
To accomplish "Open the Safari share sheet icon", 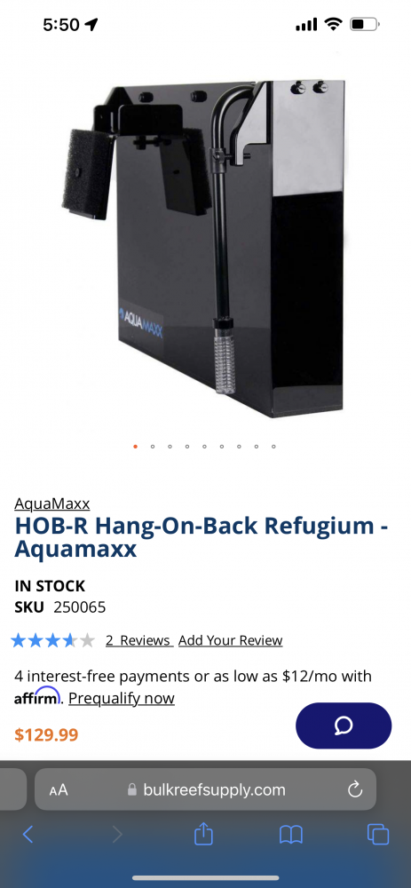I will click(203, 833).
